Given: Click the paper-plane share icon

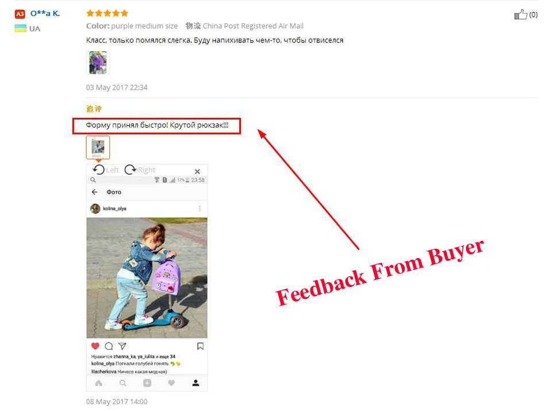Looking at the screenshot, I should [122, 346].
